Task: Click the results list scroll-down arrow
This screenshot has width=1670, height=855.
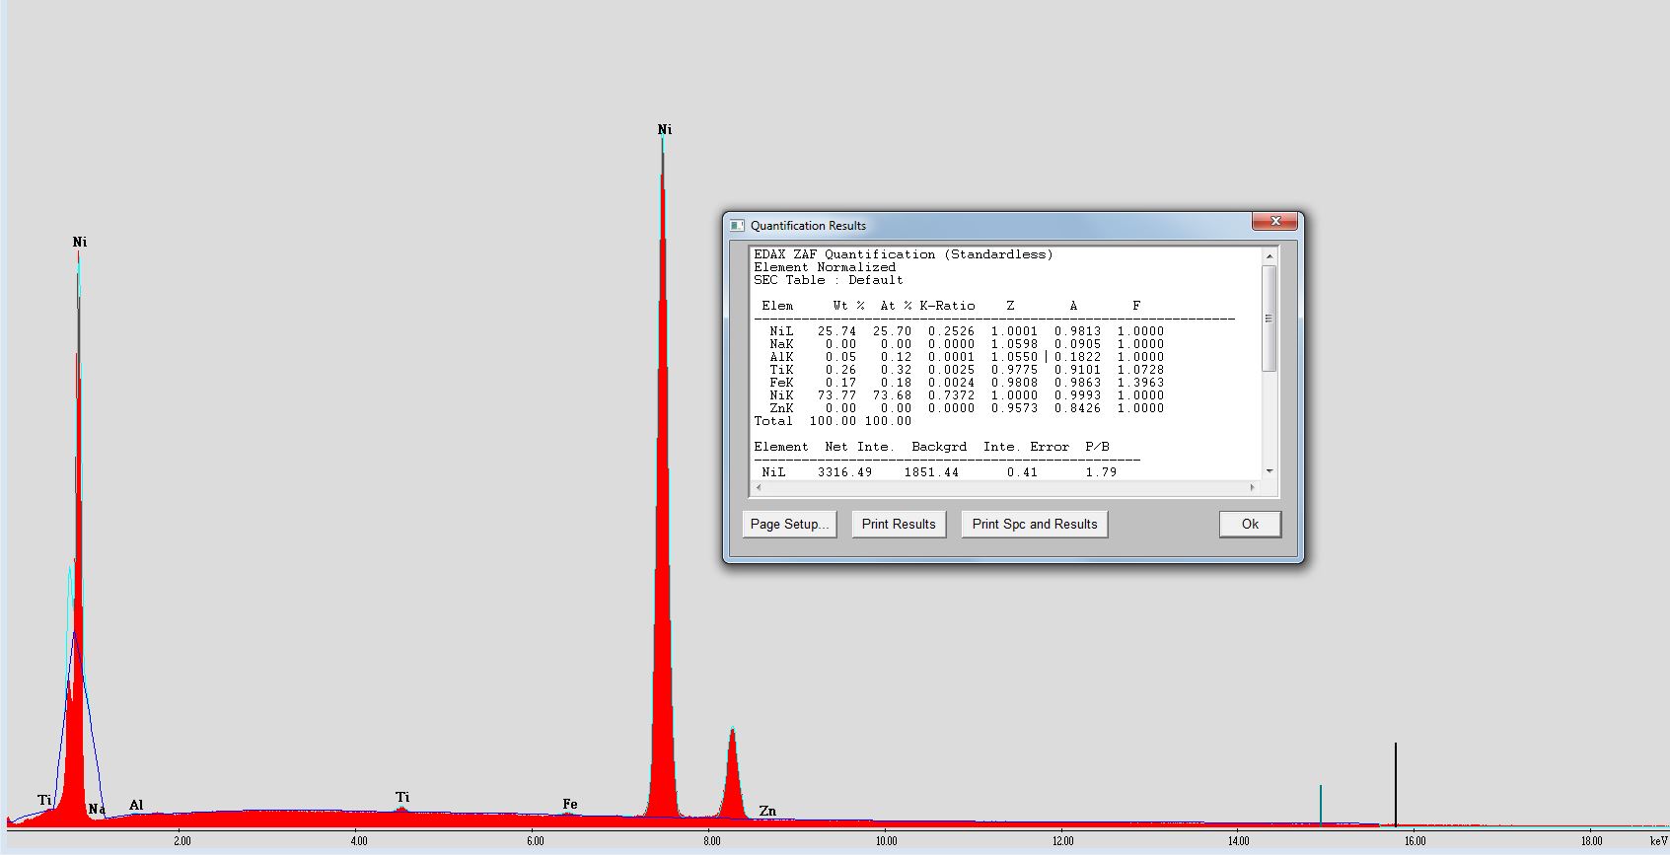Action: [1270, 471]
